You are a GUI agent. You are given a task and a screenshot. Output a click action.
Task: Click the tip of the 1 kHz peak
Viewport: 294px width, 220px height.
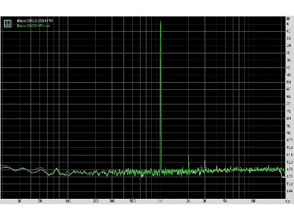point(161,21)
